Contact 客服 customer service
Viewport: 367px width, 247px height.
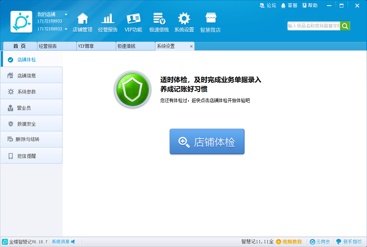pos(289,5)
